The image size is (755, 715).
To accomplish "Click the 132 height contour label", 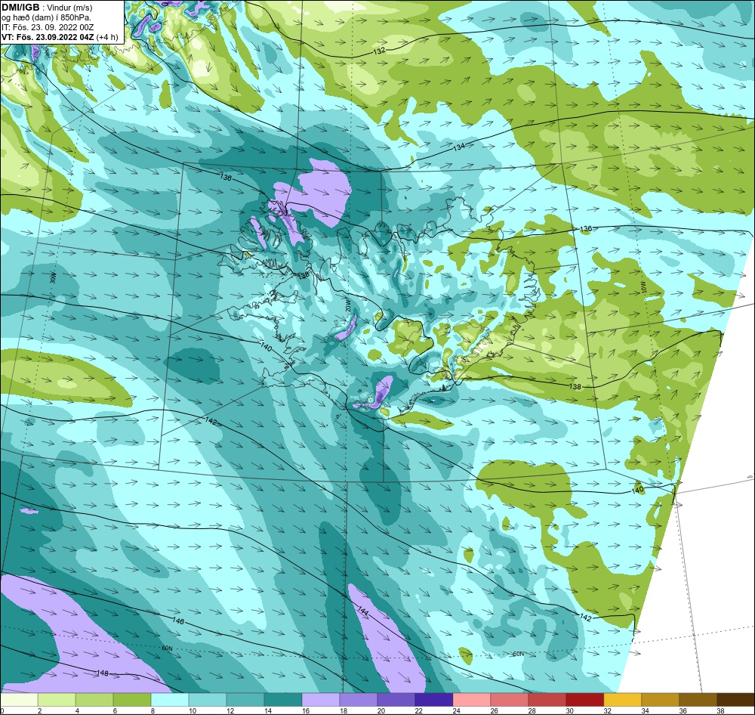I will click(380, 51).
